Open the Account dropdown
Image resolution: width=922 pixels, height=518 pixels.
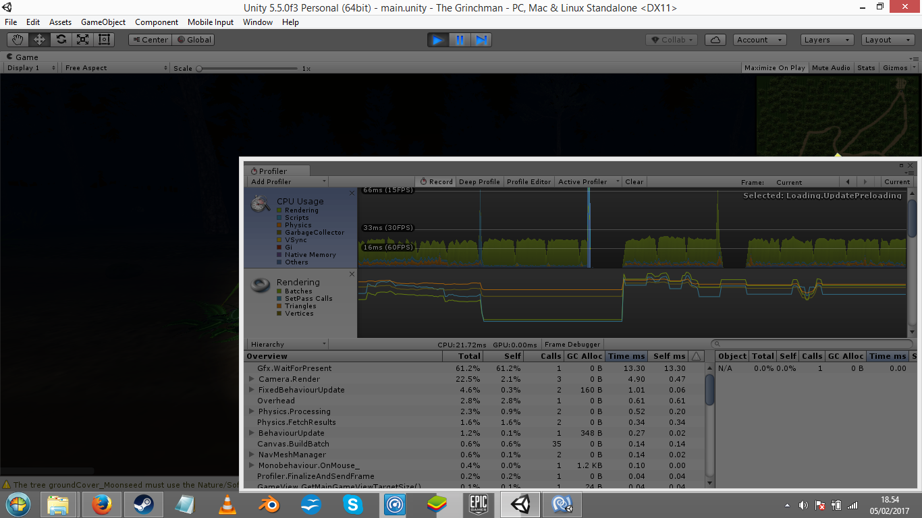pos(760,40)
